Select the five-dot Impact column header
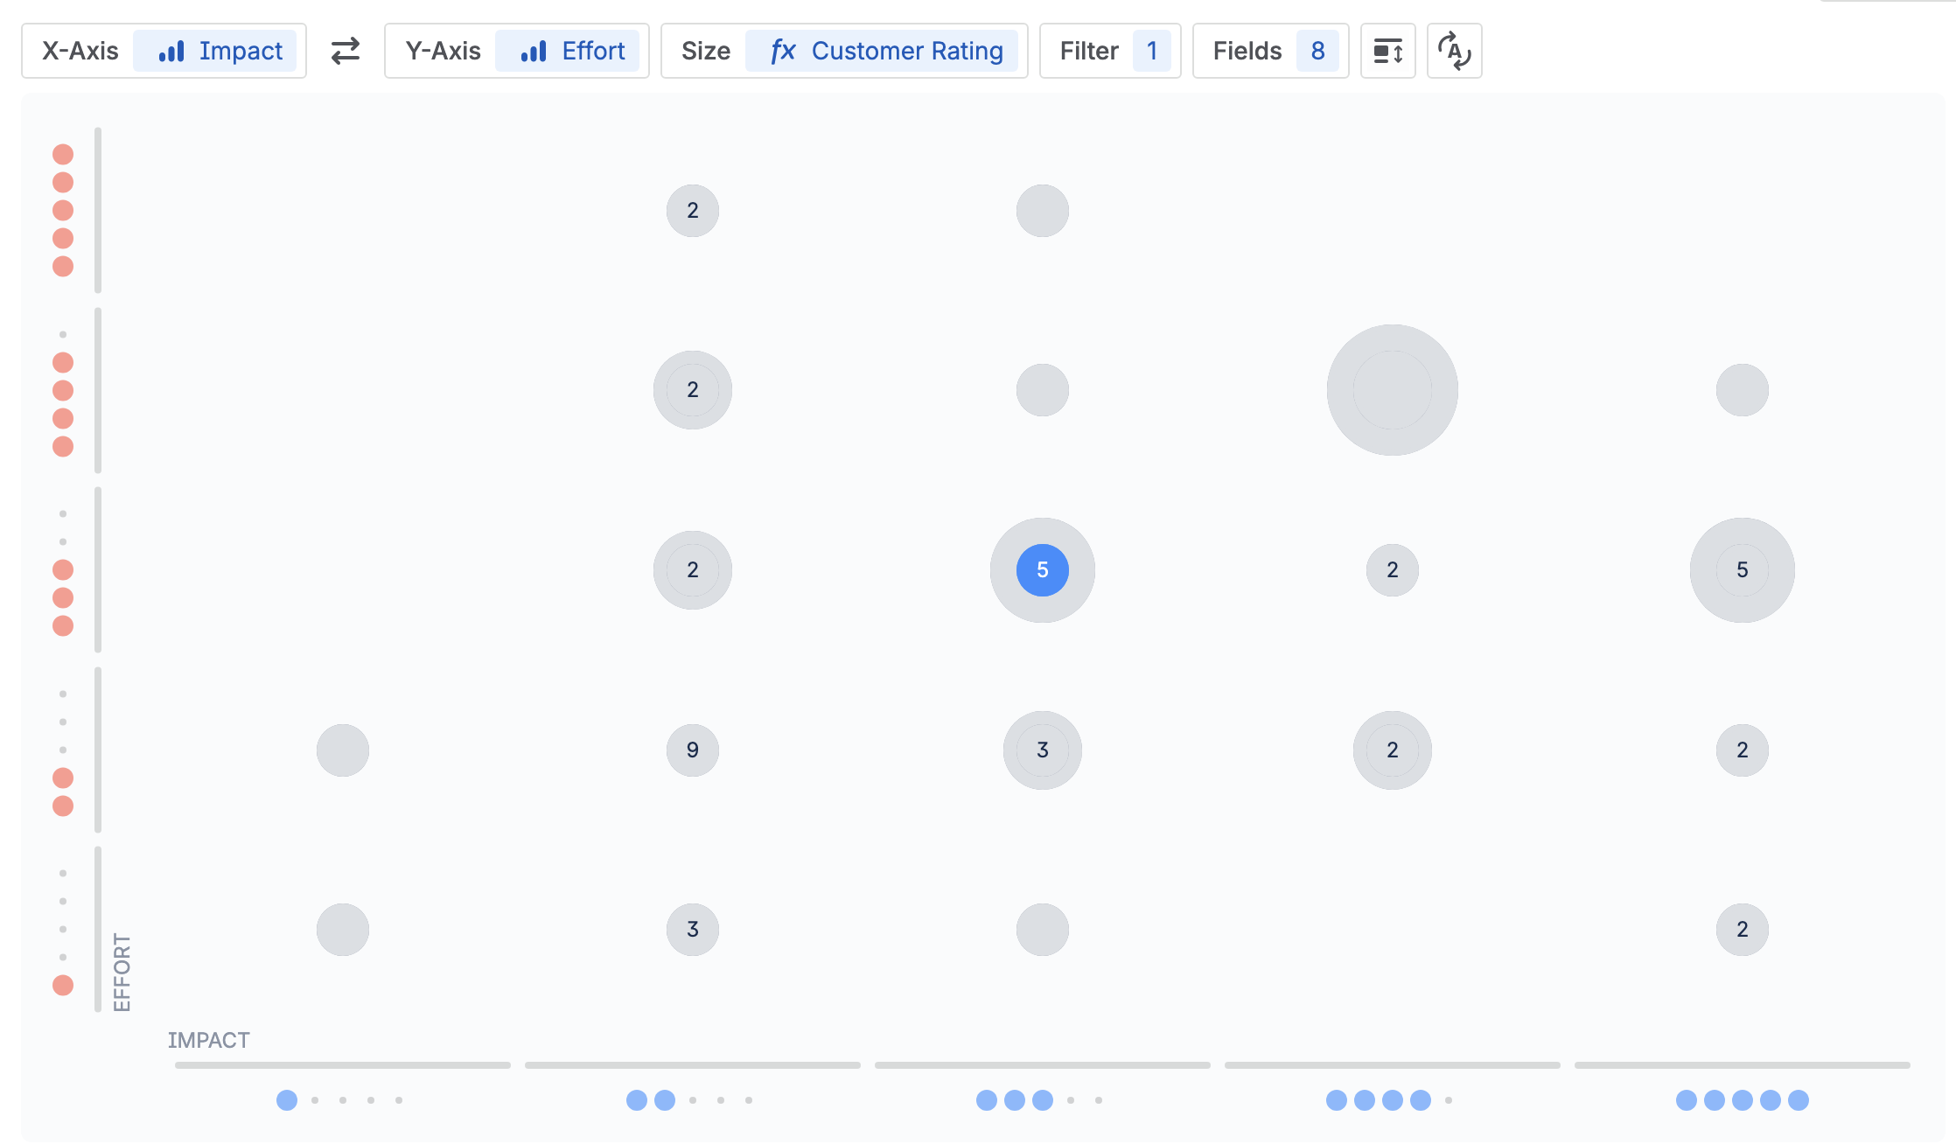 point(1743,1100)
